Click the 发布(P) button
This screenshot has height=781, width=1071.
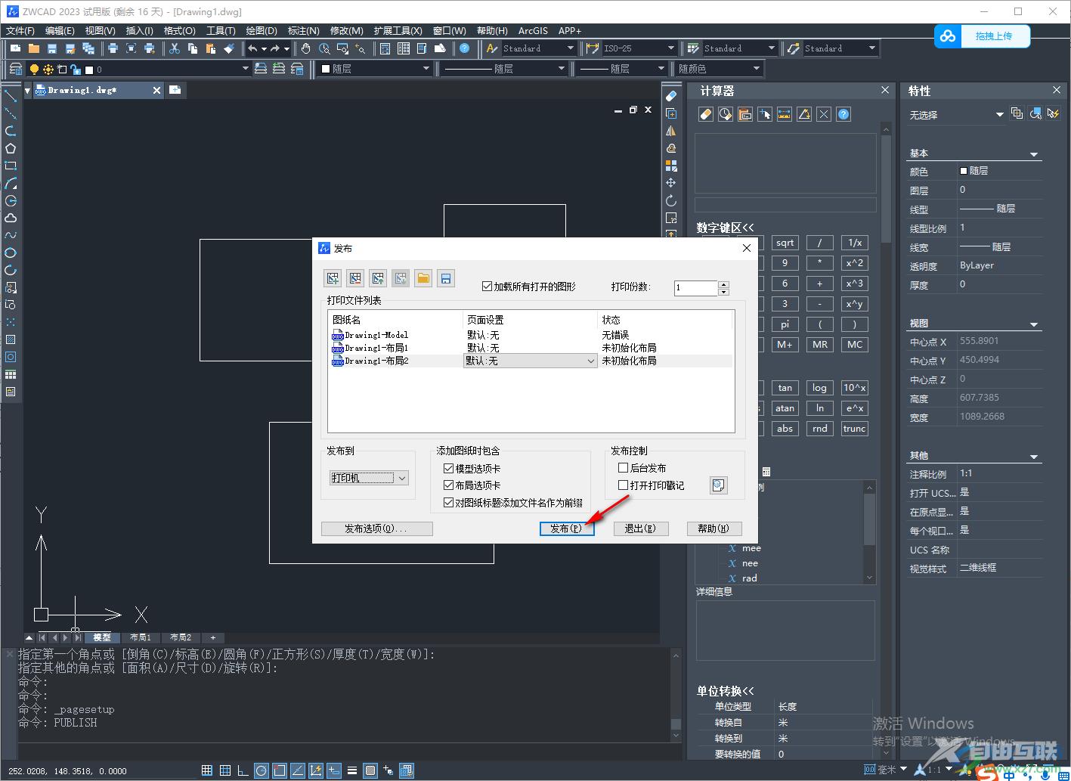566,528
